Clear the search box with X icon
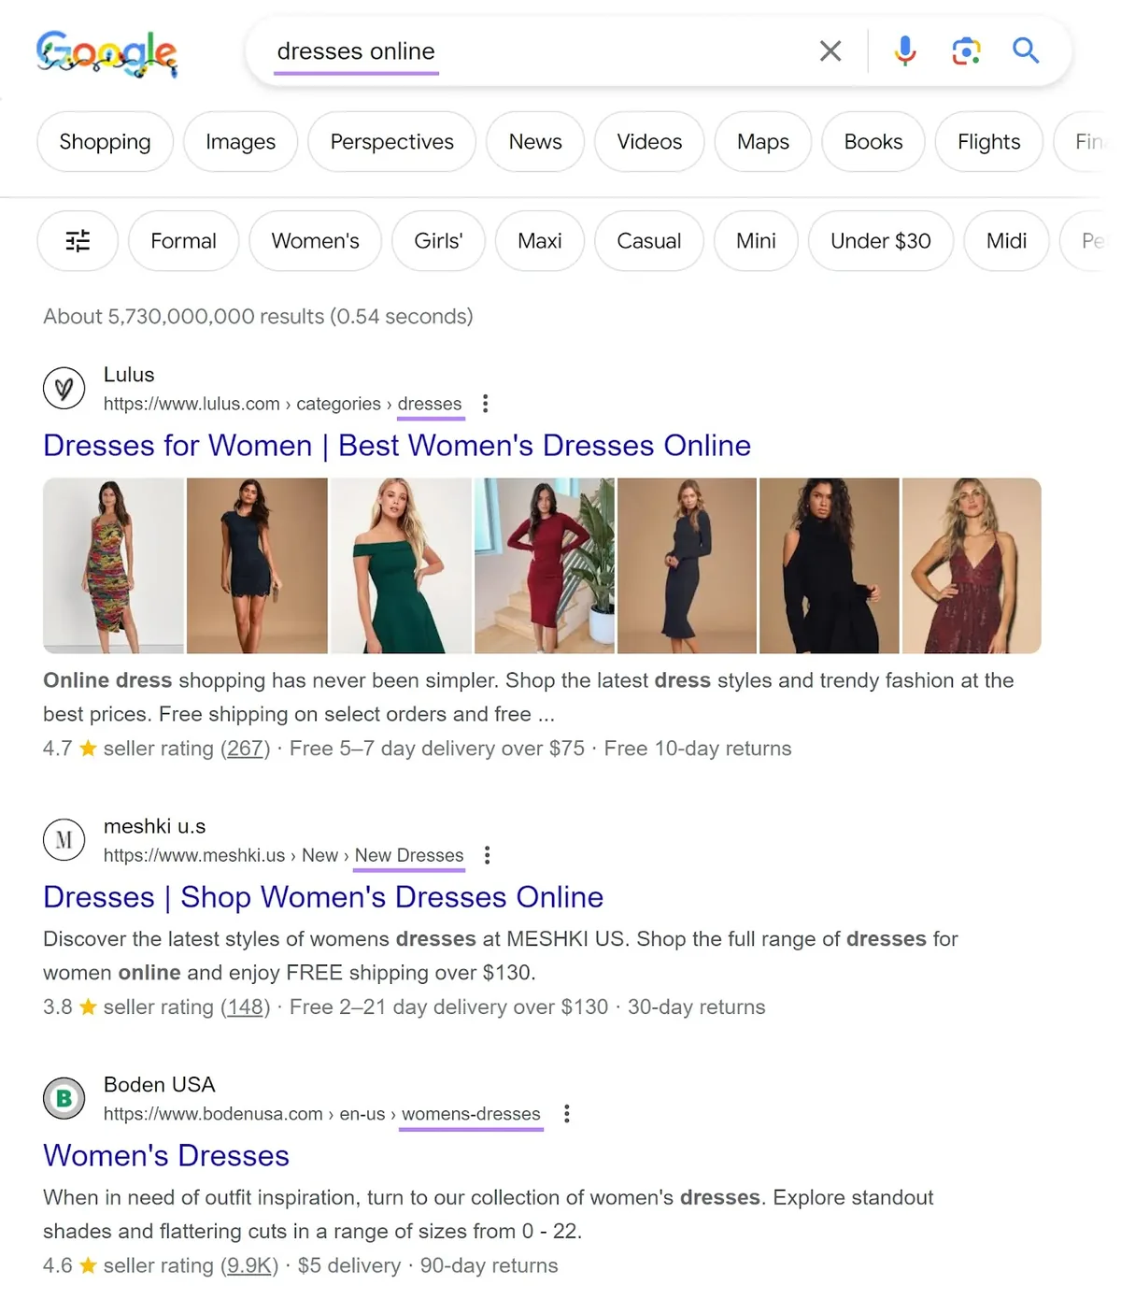Image resolution: width=1121 pixels, height=1299 pixels. (830, 50)
